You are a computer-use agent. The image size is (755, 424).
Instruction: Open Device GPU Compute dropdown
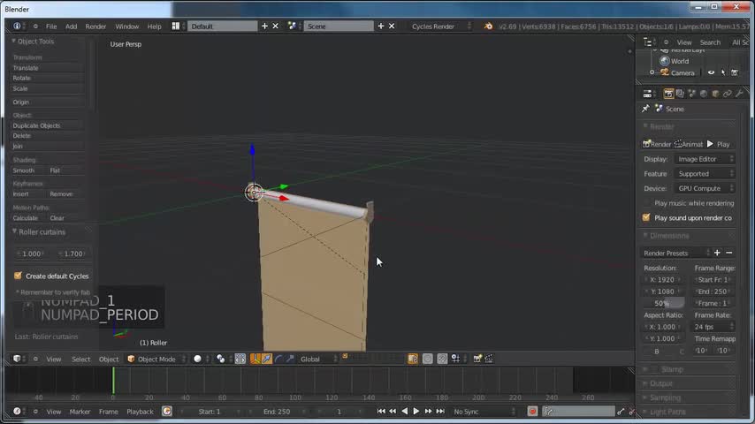click(705, 189)
